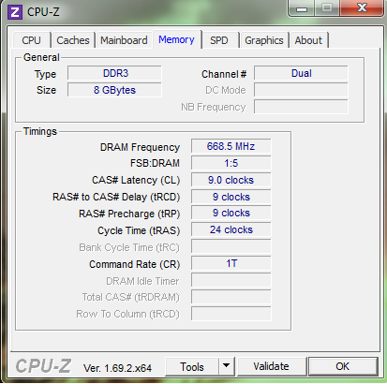Click the empty Total CAS# (tRDRAM) field
Viewport: 387px width, 384px height.
(x=231, y=297)
